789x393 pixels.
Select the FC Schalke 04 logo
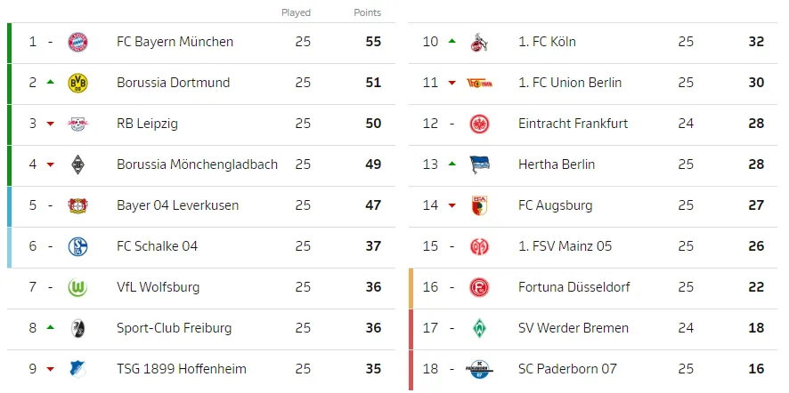pos(77,246)
